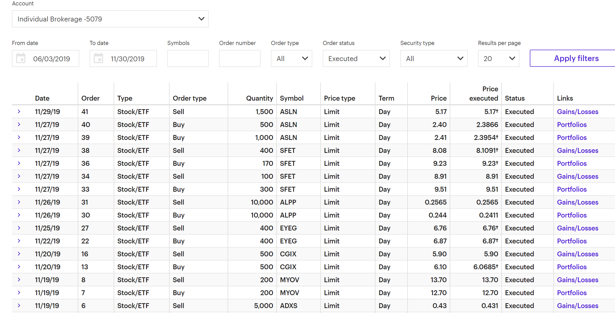615x313 pixels.
Task: Expand order 31 ALPP sell details
Action: coord(19,202)
